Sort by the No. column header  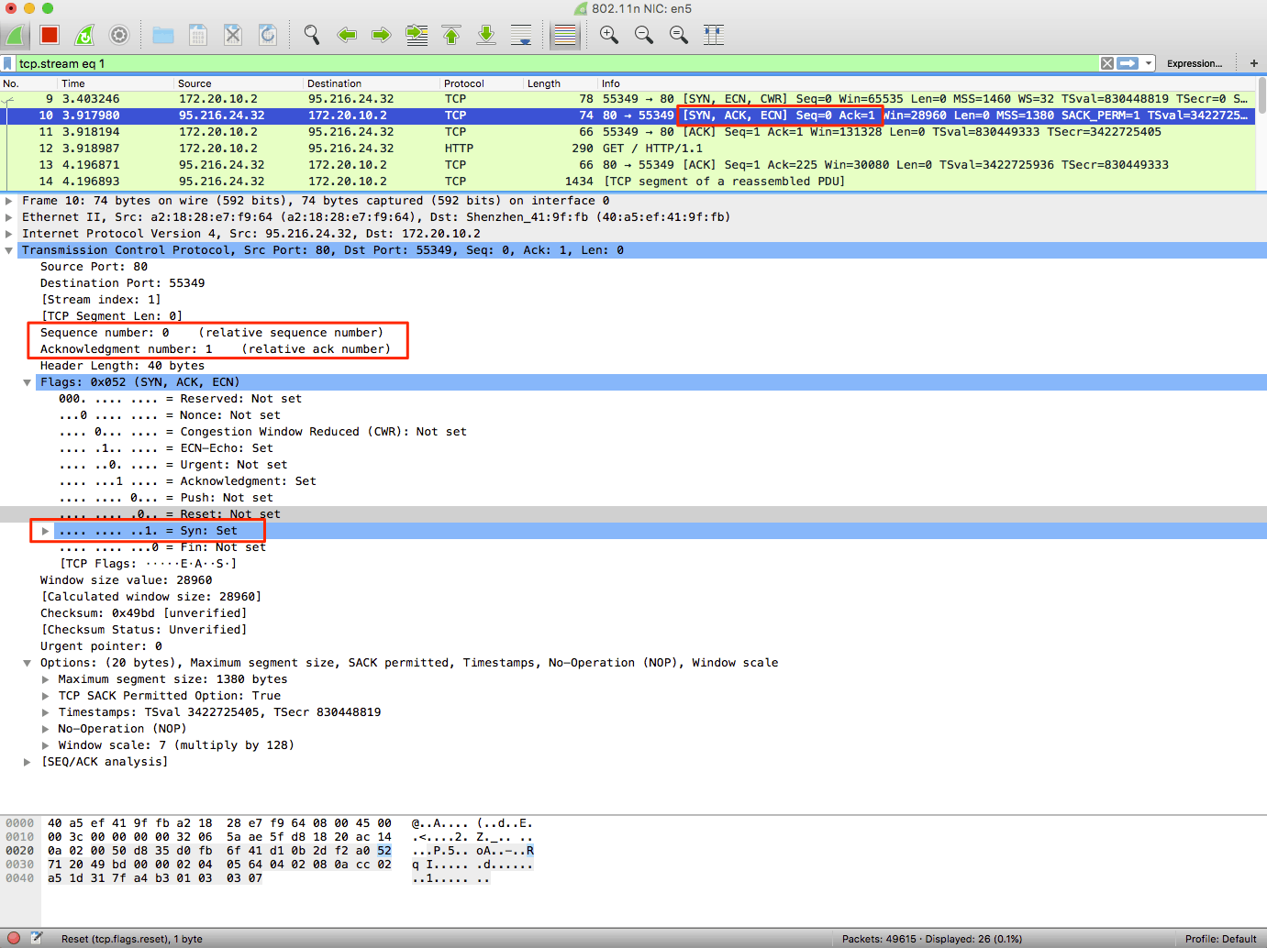(28, 83)
